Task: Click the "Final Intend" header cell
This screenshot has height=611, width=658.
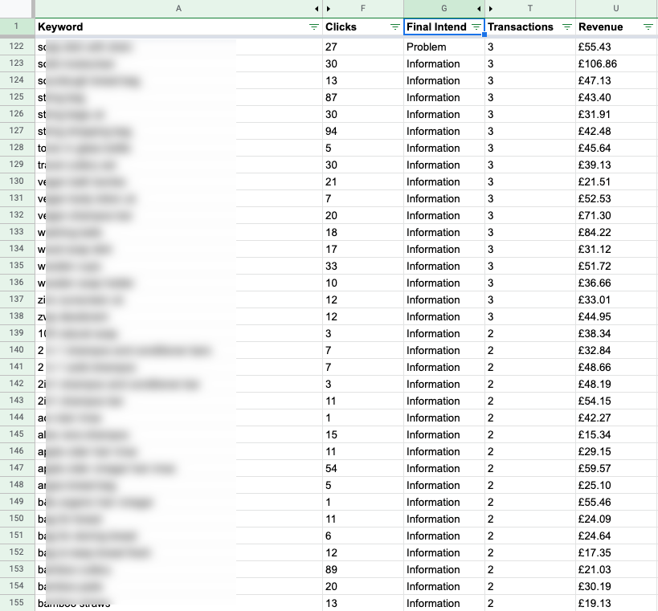Action: pos(436,26)
